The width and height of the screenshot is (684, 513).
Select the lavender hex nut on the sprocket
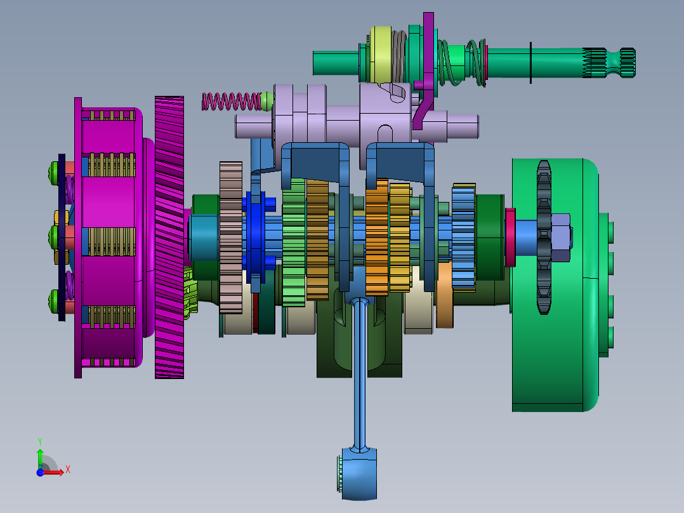point(562,237)
